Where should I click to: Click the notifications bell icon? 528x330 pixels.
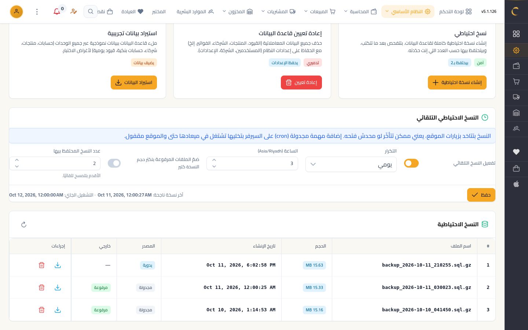(57, 12)
